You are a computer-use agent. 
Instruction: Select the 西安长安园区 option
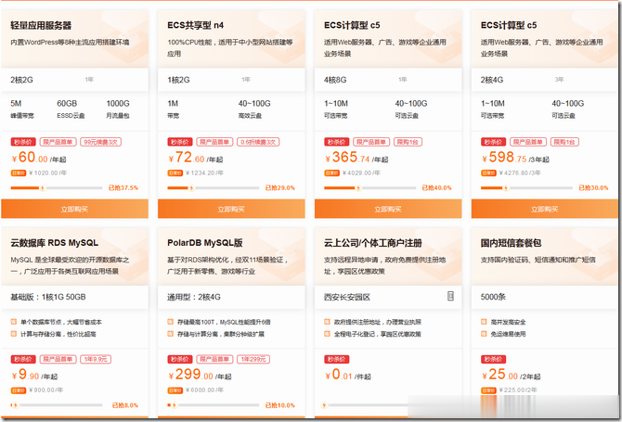pyautogui.click(x=347, y=297)
